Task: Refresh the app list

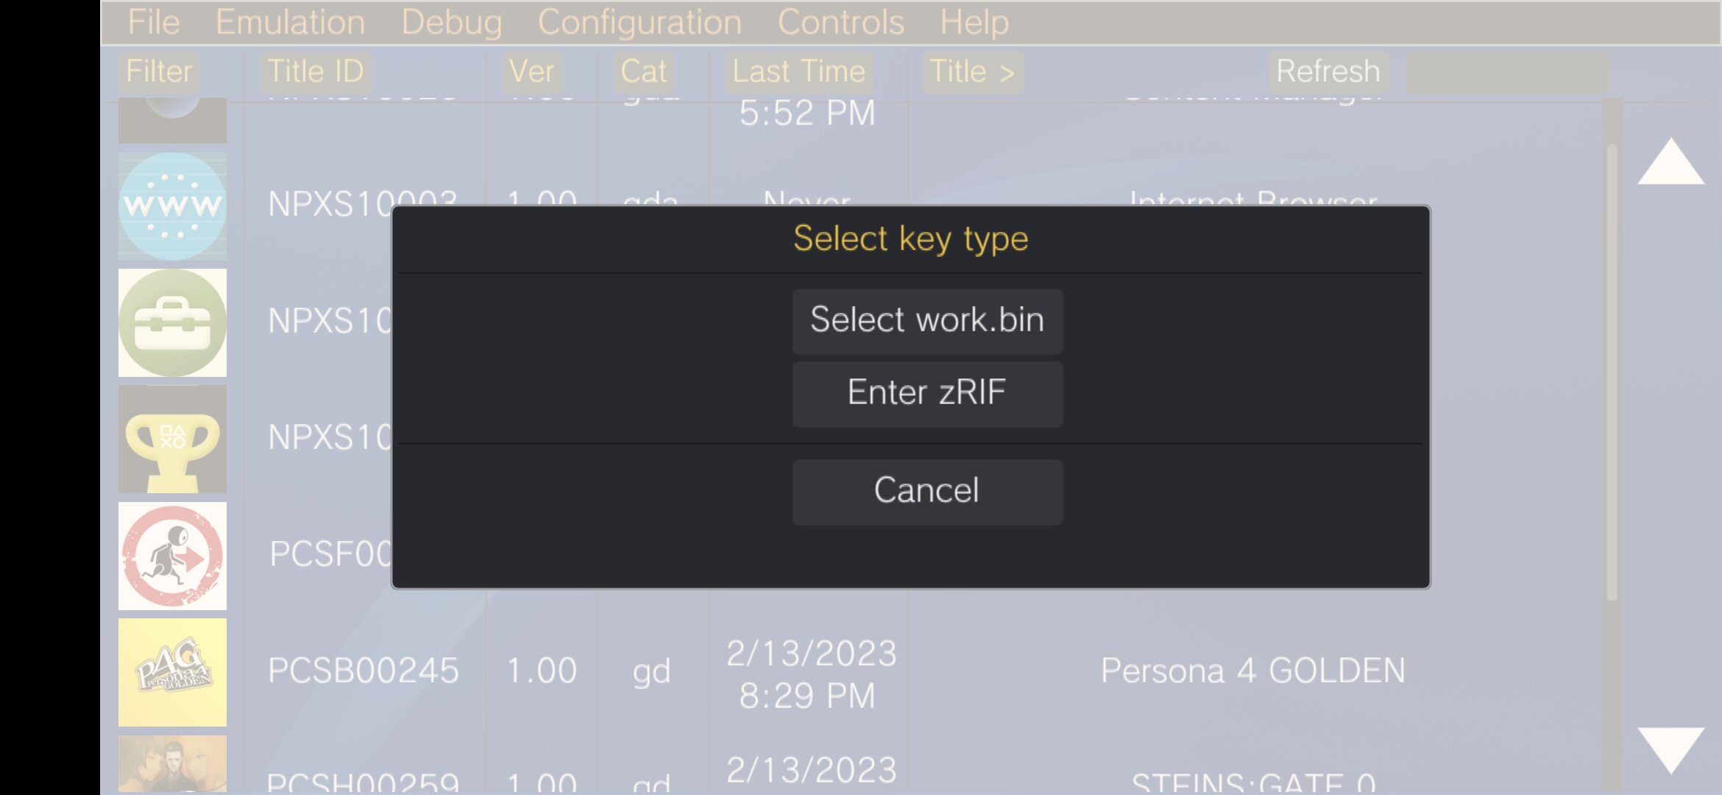Action: coord(1328,72)
